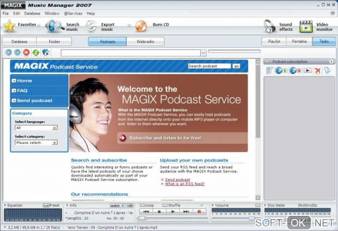Click the Search music magnifier icon

pyautogui.click(x=54, y=26)
